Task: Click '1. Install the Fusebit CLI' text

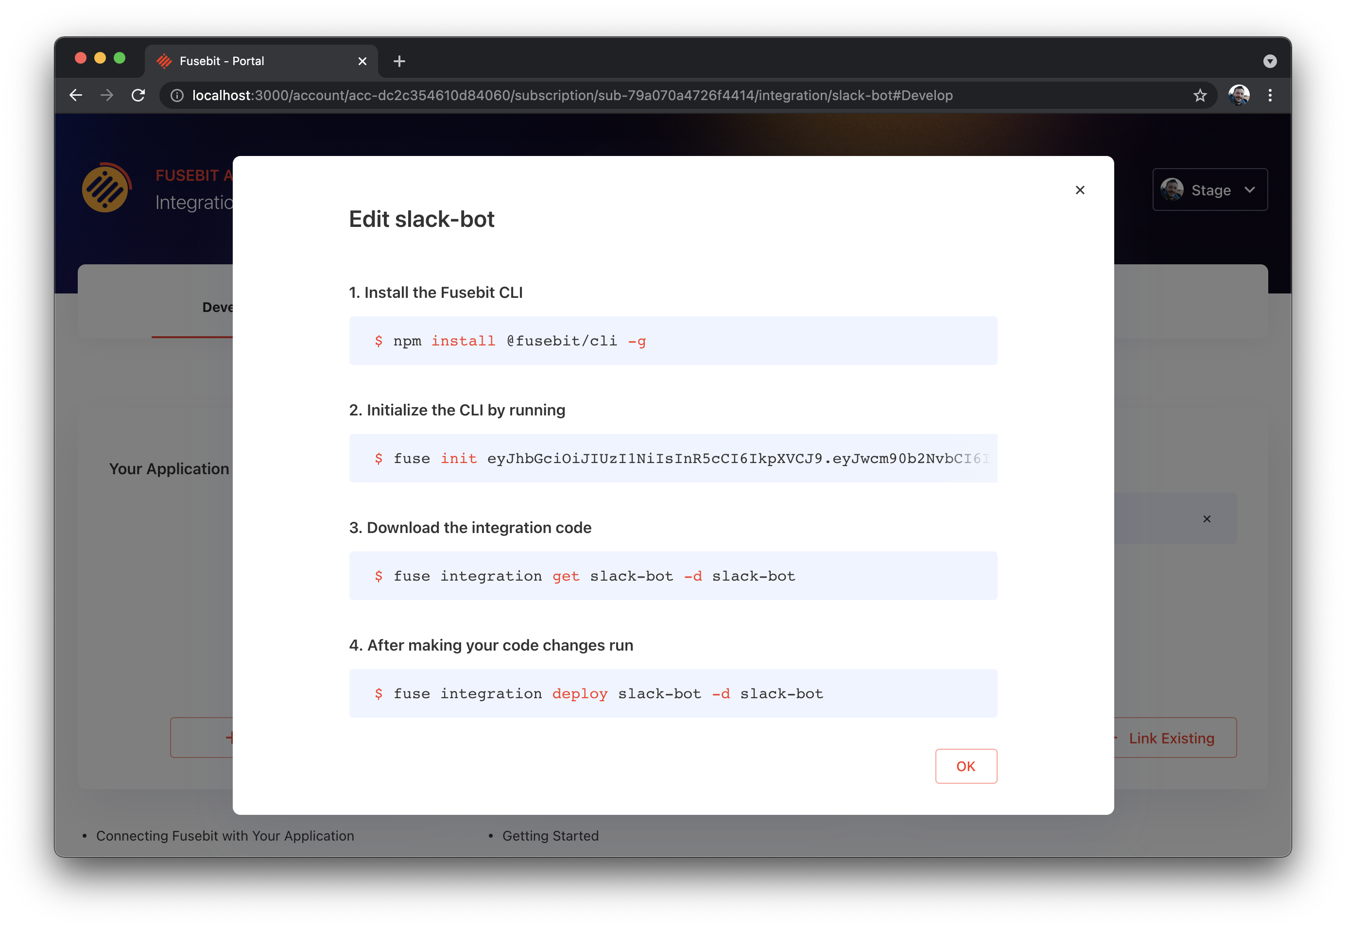Action: click(x=435, y=292)
